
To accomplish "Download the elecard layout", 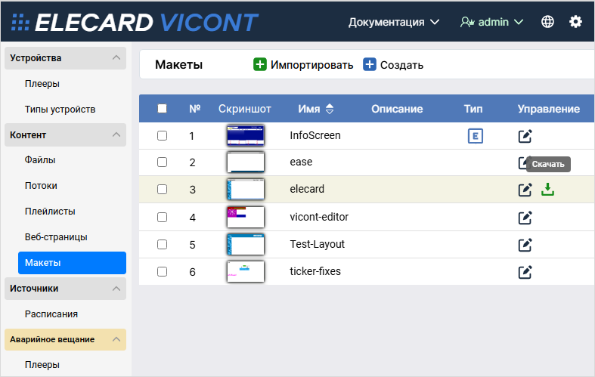I will 547,190.
